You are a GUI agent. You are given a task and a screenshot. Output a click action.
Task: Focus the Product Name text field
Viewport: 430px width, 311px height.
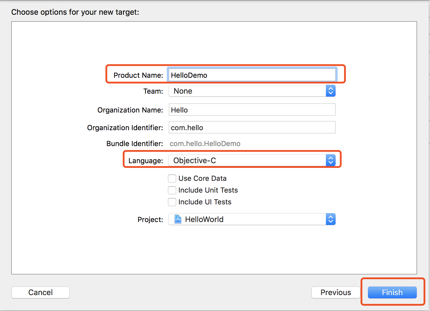[x=252, y=75]
